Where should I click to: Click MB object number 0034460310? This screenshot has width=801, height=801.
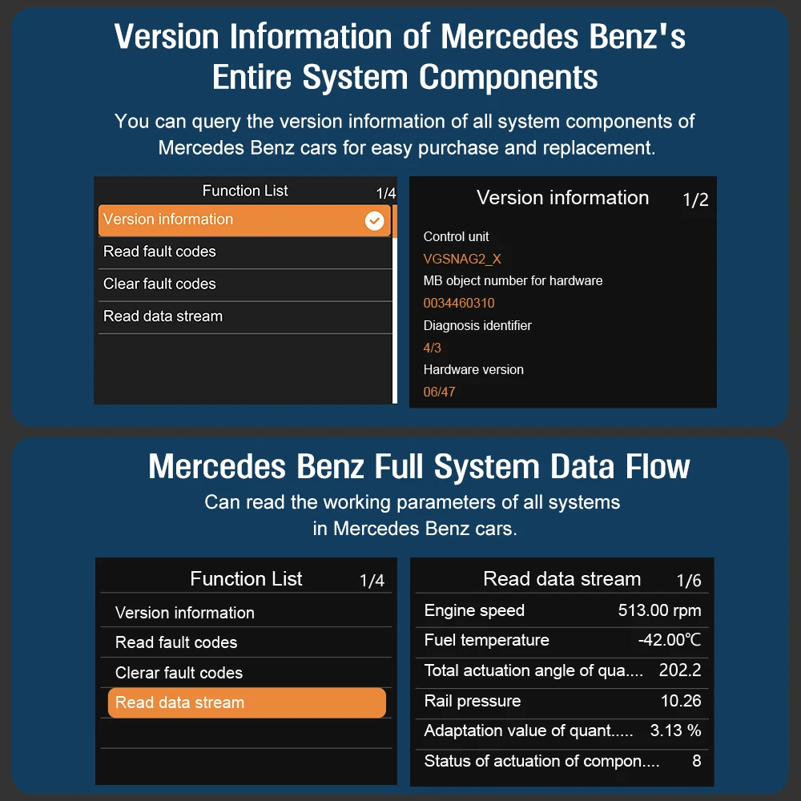(459, 304)
